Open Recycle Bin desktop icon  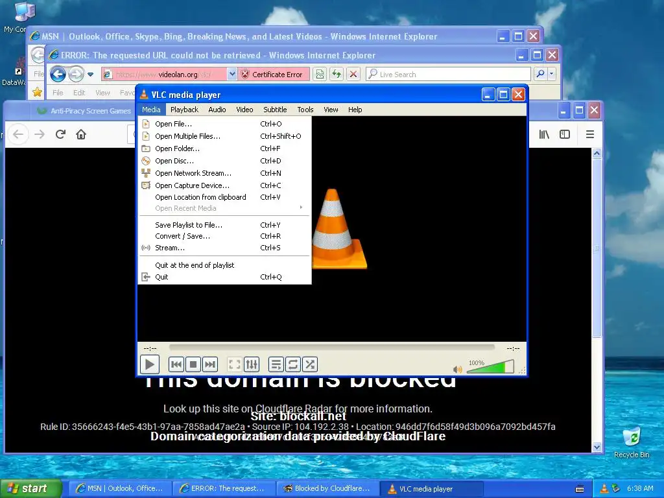[x=632, y=443]
